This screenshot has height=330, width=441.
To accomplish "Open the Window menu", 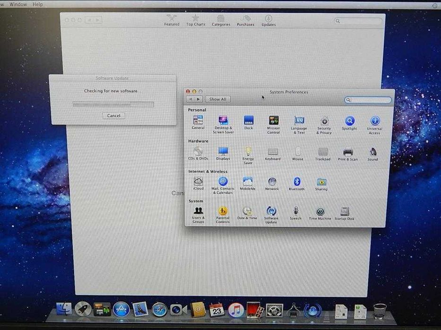I will [18, 4].
